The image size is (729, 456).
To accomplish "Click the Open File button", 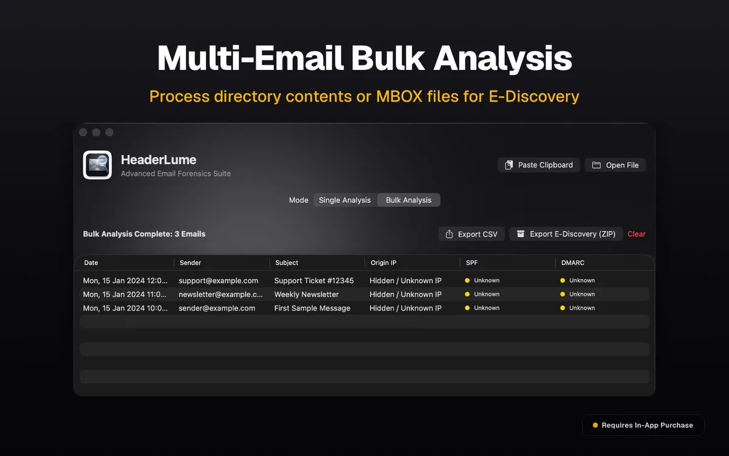I will pyautogui.click(x=615, y=165).
